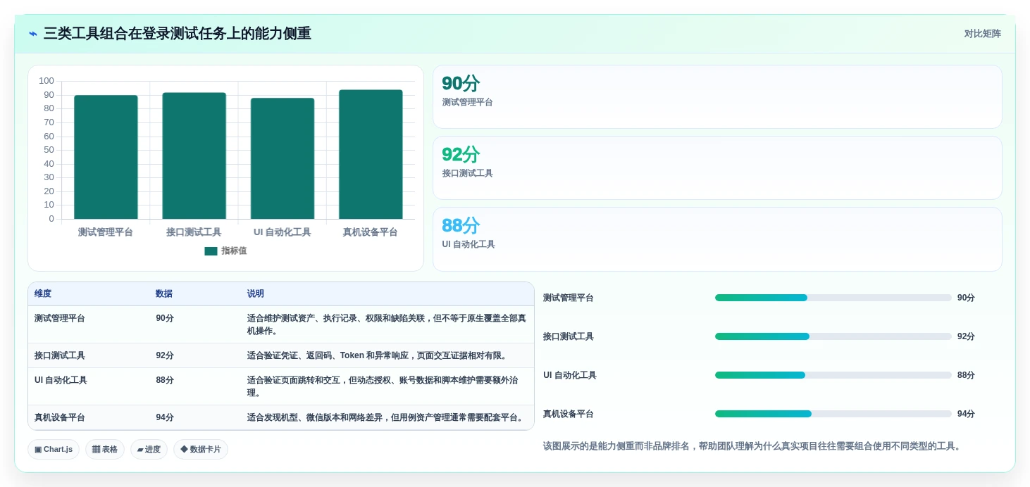
Task: Click the 接口测试工具 bar in the chart
Action: pos(194,156)
